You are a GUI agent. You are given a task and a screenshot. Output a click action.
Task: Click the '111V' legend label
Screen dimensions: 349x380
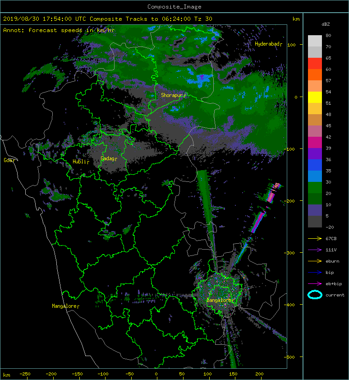pos(331,250)
